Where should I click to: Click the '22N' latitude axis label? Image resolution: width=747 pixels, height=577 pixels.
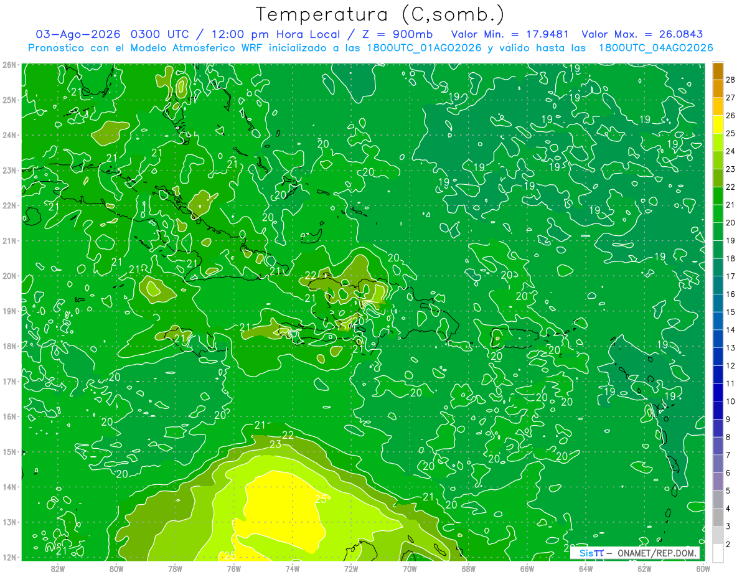9,205
